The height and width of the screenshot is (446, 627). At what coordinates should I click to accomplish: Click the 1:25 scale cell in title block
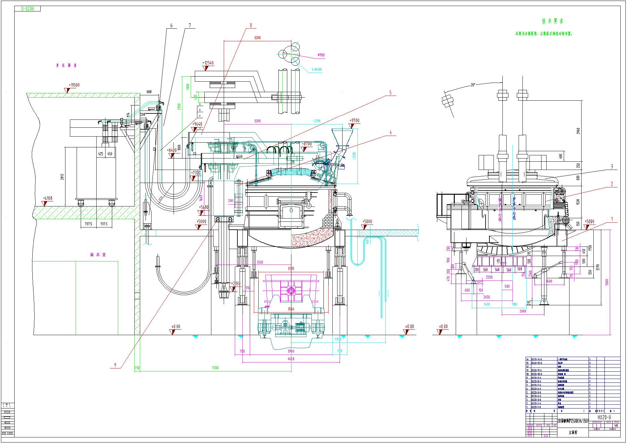pos(616,426)
